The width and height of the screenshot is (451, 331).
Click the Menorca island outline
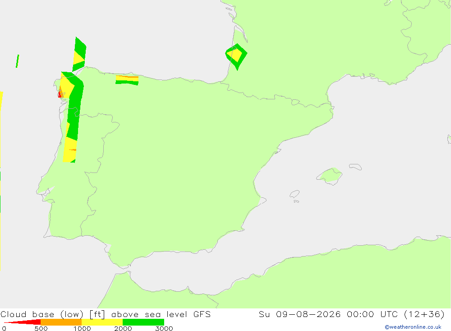click(x=355, y=167)
